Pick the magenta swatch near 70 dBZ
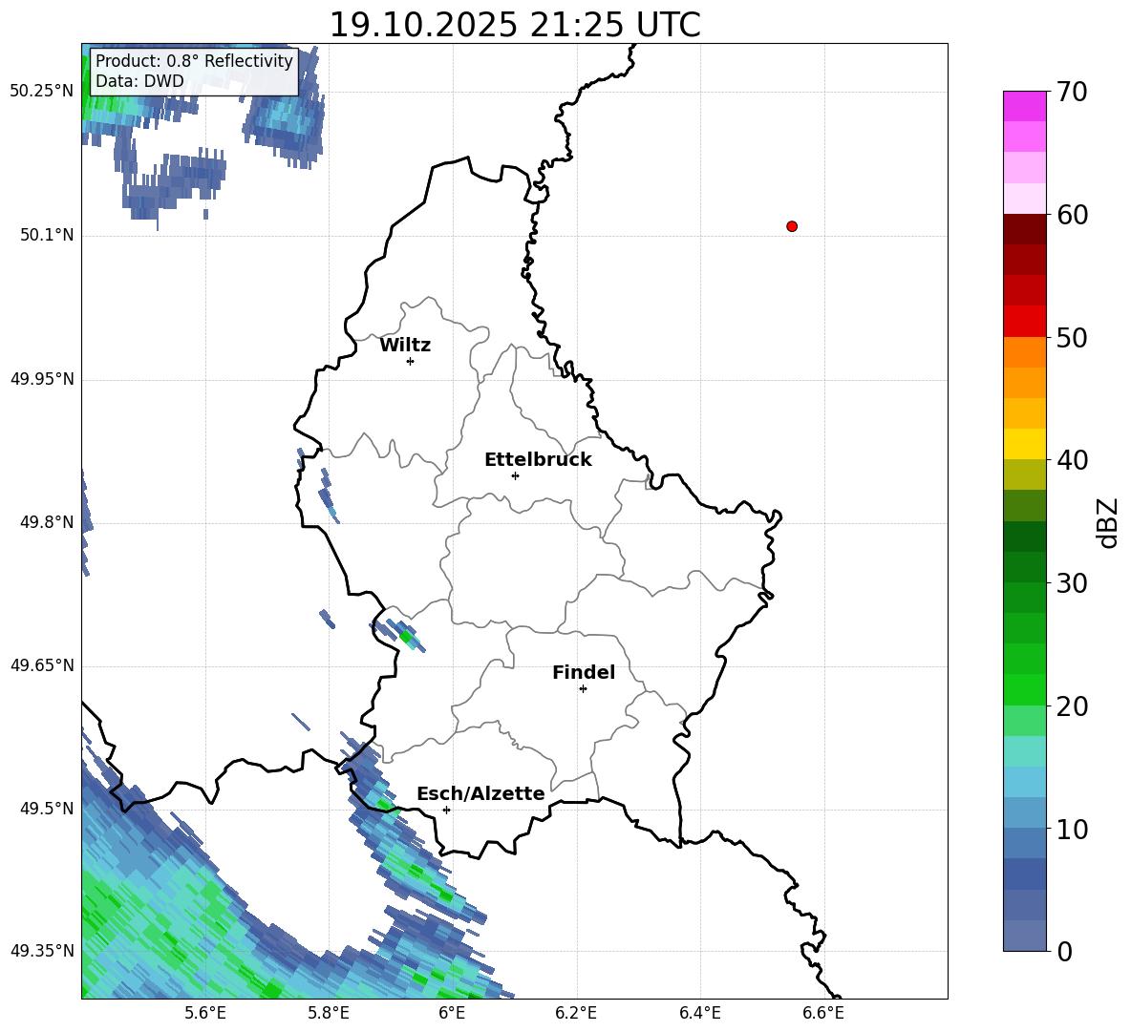This screenshot has width=1131, height=1032. [1024, 107]
